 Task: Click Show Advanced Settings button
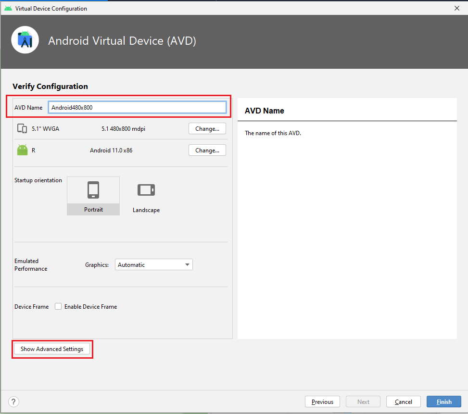pyautogui.click(x=52, y=349)
